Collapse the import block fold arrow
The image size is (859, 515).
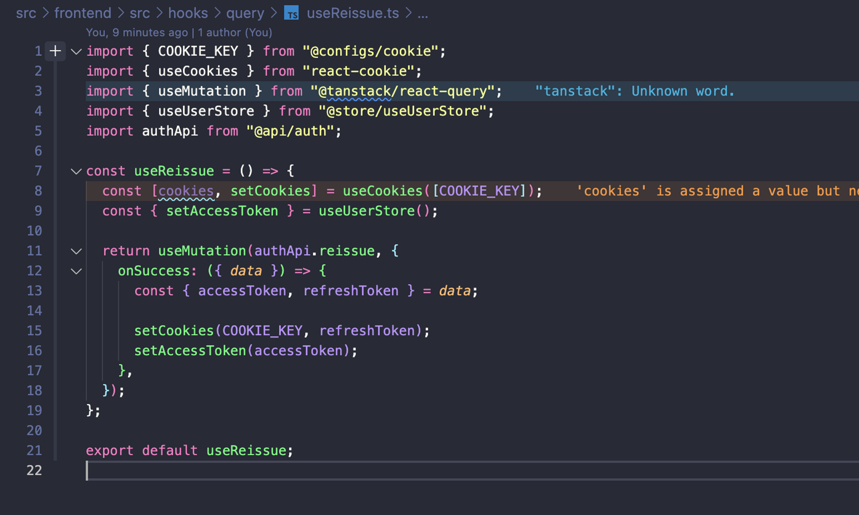[x=76, y=52]
